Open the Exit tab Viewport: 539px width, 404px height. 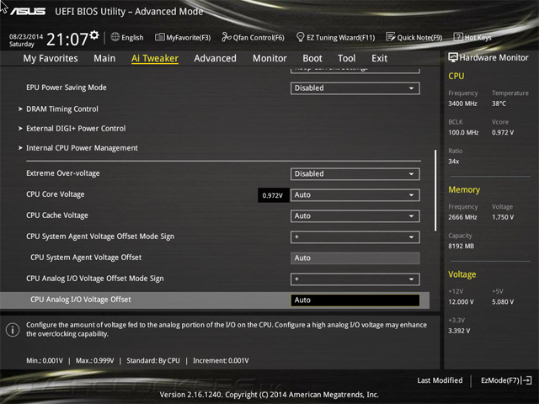380,58
